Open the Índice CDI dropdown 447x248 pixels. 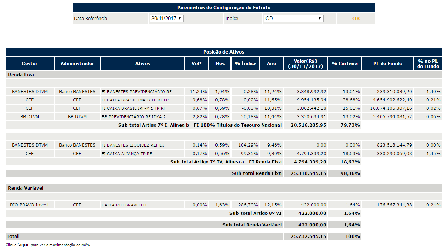(293, 19)
